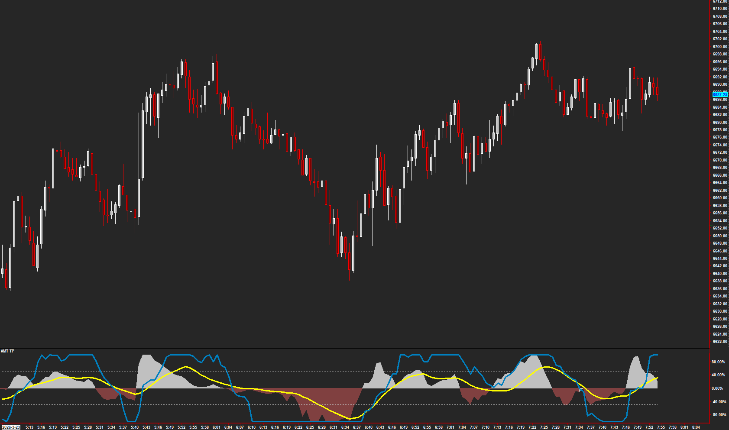Click the 80.00% oscillator scale label
This screenshot has width=729, height=430.
coord(718,361)
